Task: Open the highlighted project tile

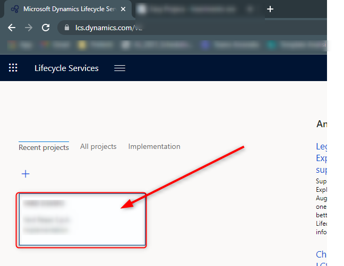Action: (x=82, y=219)
